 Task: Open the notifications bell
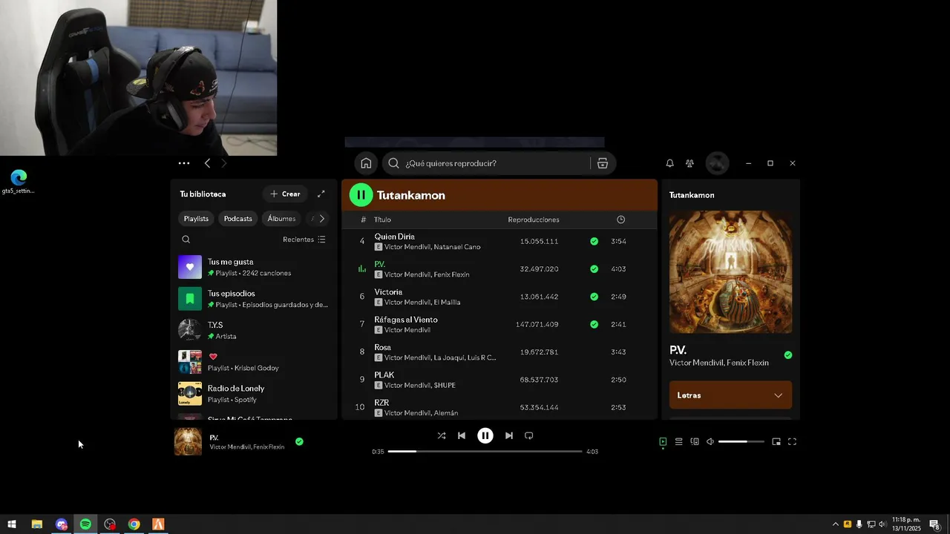tap(669, 163)
